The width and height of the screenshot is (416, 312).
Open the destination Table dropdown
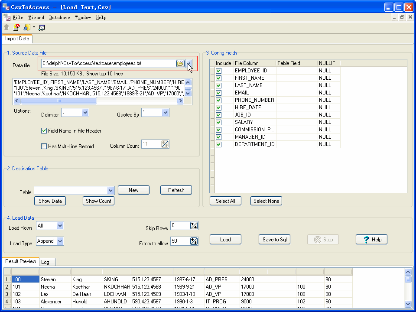pyautogui.click(x=110, y=190)
